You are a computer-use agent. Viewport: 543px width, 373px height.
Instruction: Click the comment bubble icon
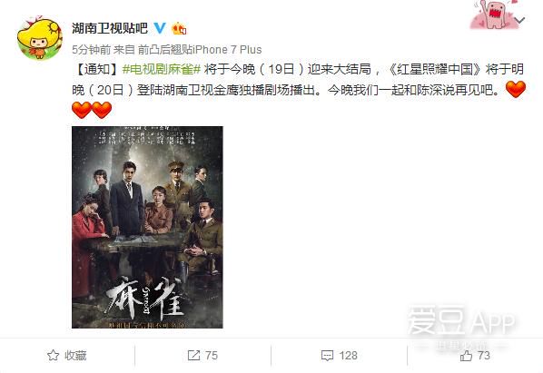point(327,356)
